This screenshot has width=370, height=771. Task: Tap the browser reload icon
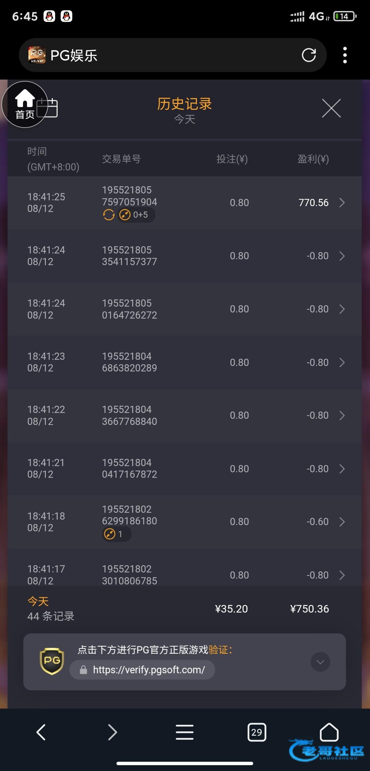(x=309, y=55)
